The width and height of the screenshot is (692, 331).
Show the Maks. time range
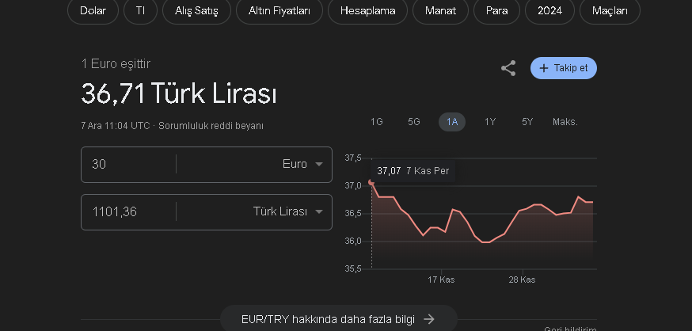click(x=565, y=122)
